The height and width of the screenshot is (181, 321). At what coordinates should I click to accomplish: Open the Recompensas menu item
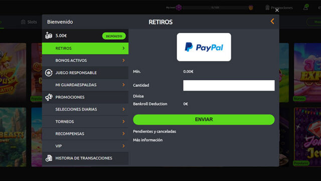pos(85,134)
